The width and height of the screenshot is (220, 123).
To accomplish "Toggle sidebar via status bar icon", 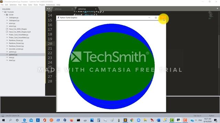I will click(x=3, y=115).
